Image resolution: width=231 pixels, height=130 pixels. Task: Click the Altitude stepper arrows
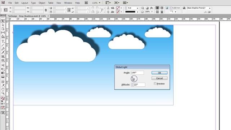pos(132,84)
